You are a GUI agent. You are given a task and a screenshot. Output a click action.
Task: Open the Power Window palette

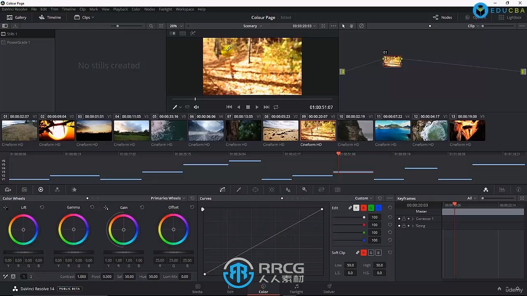(255, 190)
